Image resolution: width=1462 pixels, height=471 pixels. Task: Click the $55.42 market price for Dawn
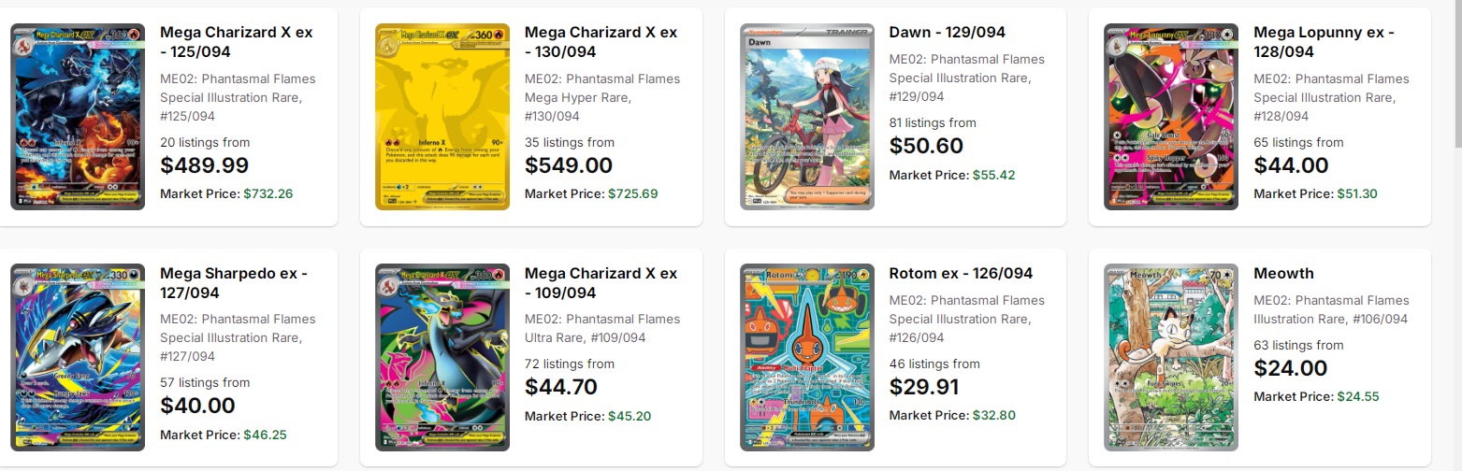tap(993, 175)
